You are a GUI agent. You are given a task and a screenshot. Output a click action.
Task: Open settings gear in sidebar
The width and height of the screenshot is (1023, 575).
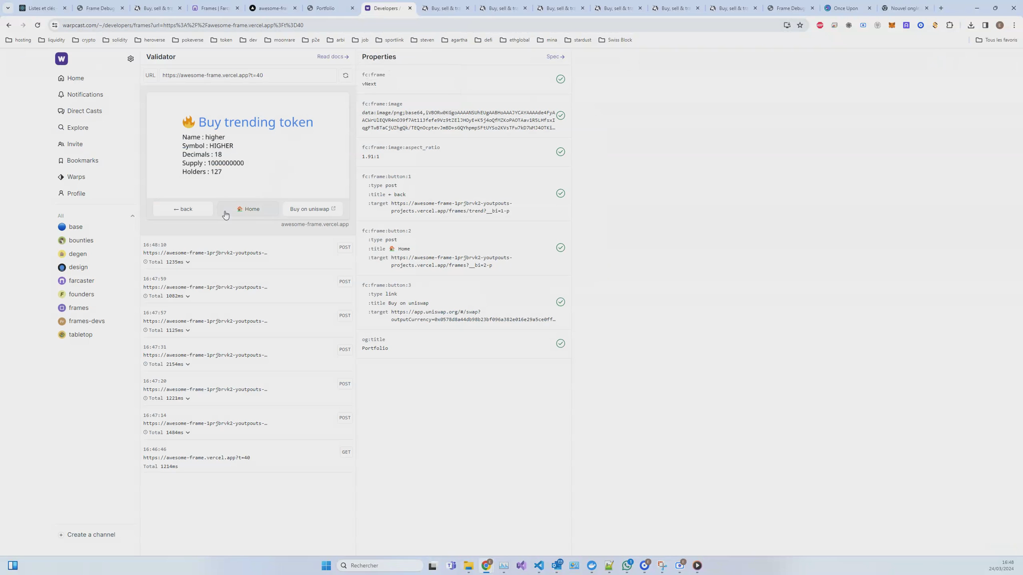pyautogui.click(x=130, y=59)
